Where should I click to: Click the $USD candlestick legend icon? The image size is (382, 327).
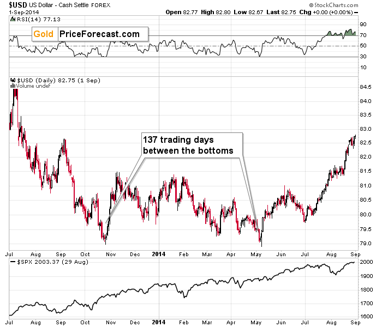pyautogui.click(x=13, y=80)
